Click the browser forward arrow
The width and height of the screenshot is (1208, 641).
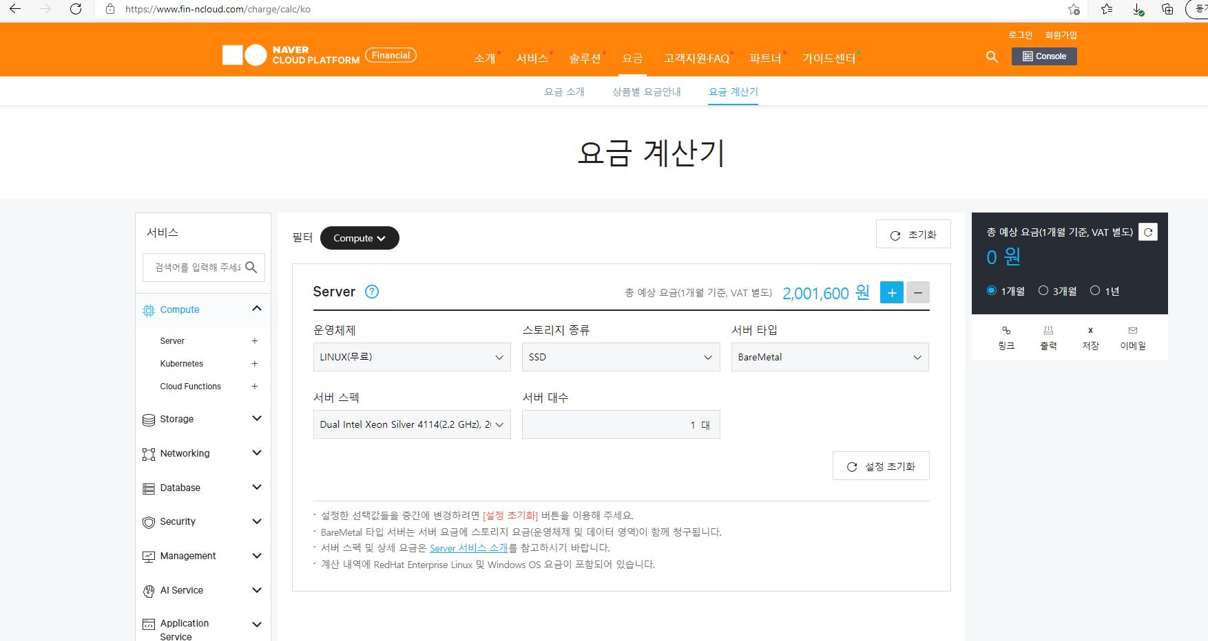45,9
